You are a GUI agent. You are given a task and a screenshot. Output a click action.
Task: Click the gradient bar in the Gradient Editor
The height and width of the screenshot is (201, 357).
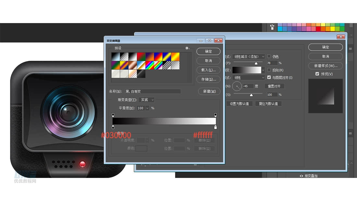pyautogui.click(x=164, y=121)
